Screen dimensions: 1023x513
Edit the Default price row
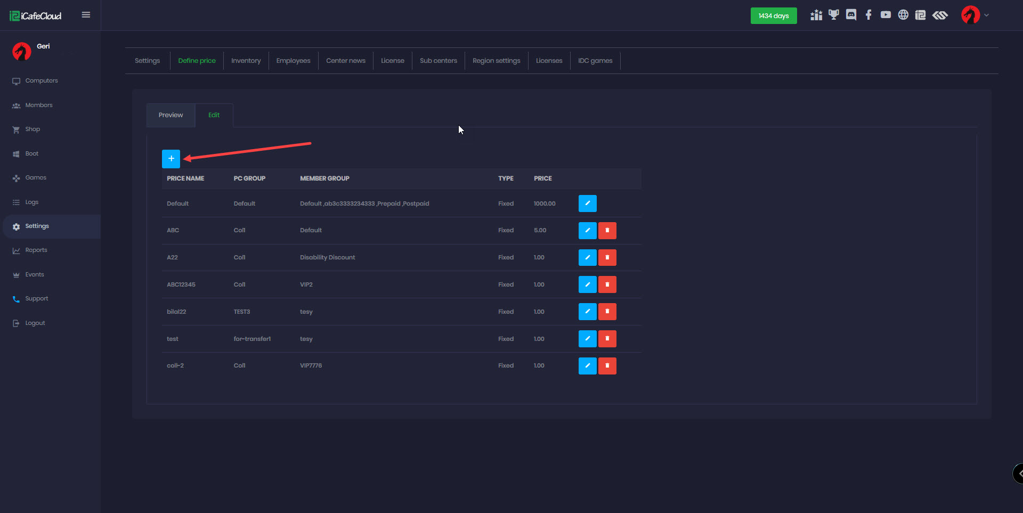[587, 203]
